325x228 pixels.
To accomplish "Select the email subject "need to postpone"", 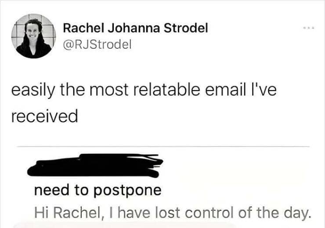I will tap(97, 191).
